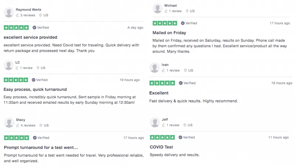Click the "19 hours ago" timestamp on LC's review
This screenshot has height=166, width=295.
130,80
